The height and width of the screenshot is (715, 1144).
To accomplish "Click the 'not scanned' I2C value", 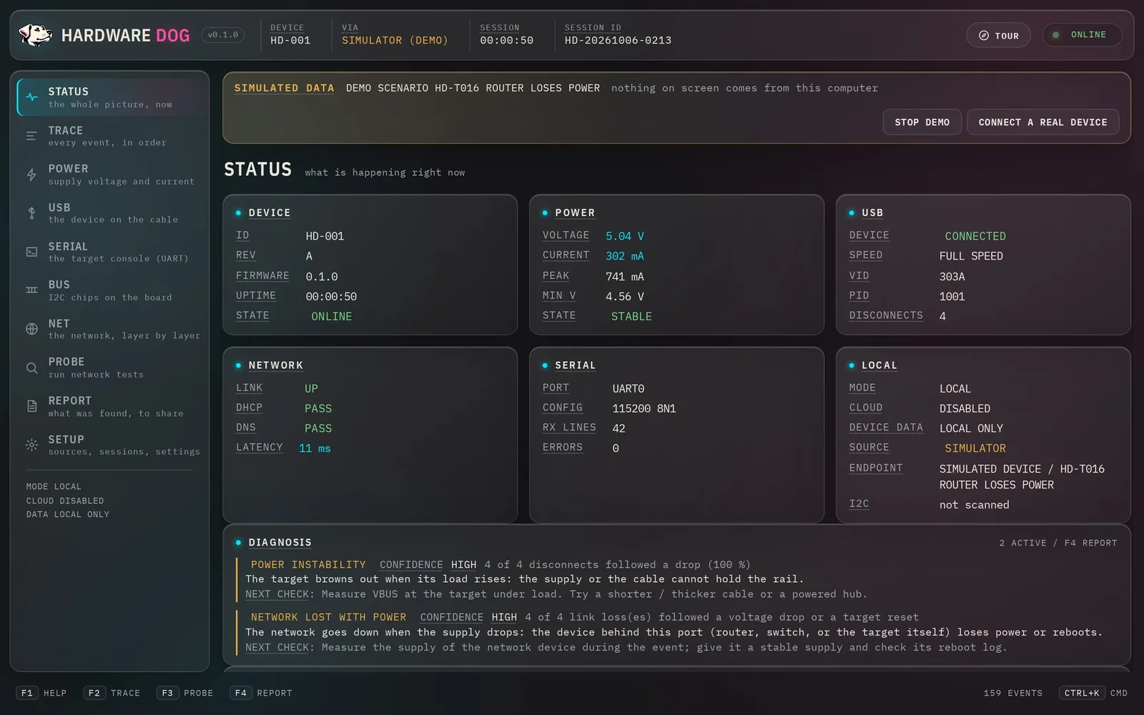I will click(x=975, y=505).
